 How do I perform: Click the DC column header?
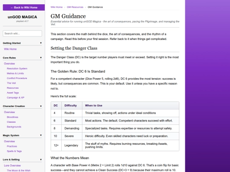[x=56, y=105]
